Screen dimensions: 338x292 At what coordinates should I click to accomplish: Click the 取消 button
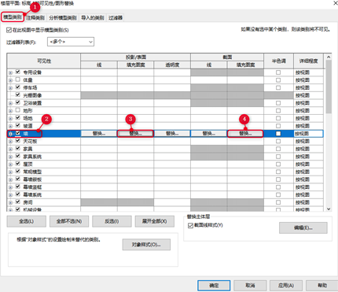pos(250,285)
